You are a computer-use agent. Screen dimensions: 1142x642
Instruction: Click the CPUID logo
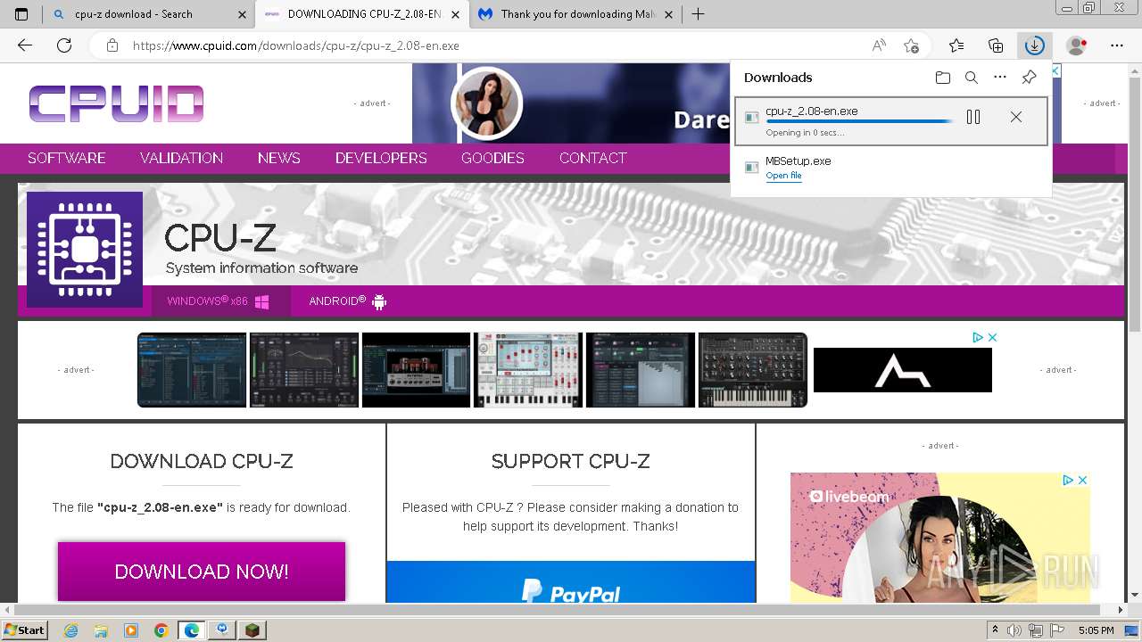pos(116,103)
